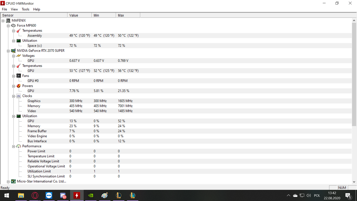Viewport: 357px width, 201px height.
Task: Click the taskbar clock showing 13:42
Action: tap(332, 195)
